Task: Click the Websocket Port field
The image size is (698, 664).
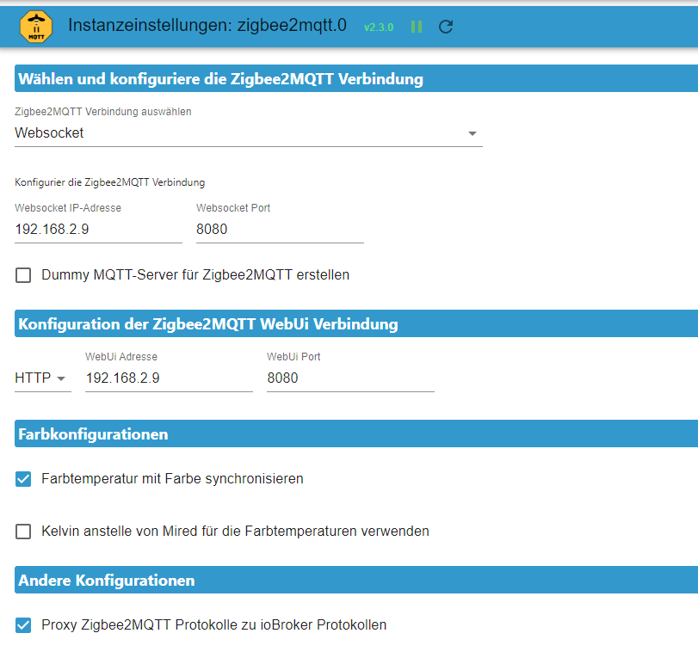Action: 280,230
